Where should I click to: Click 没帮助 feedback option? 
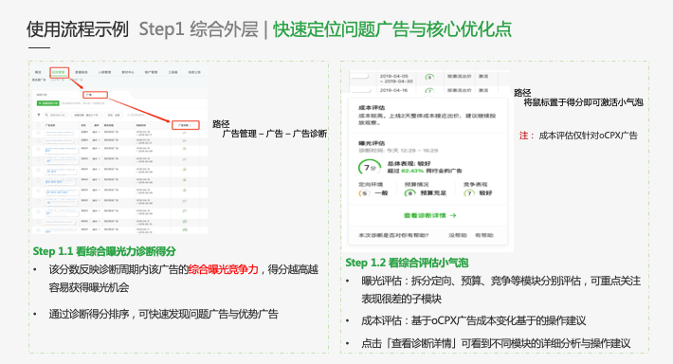[x=458, y=235]
